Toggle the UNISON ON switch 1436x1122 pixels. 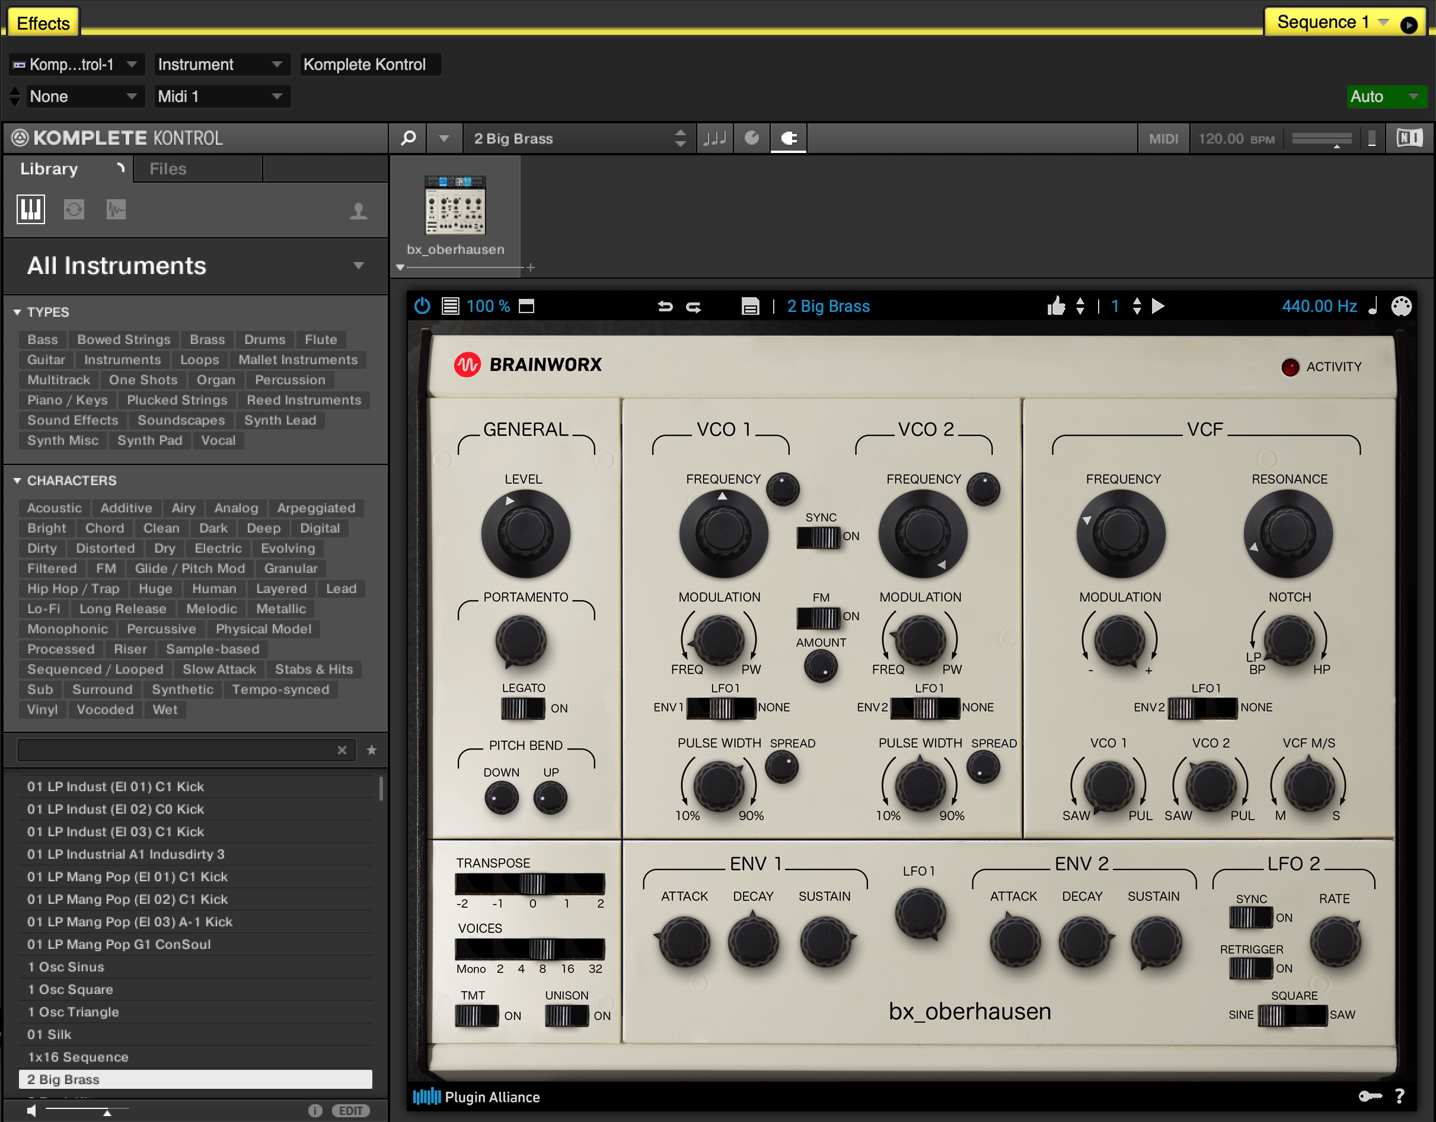pyautogui.click(x=566, y=1016)
